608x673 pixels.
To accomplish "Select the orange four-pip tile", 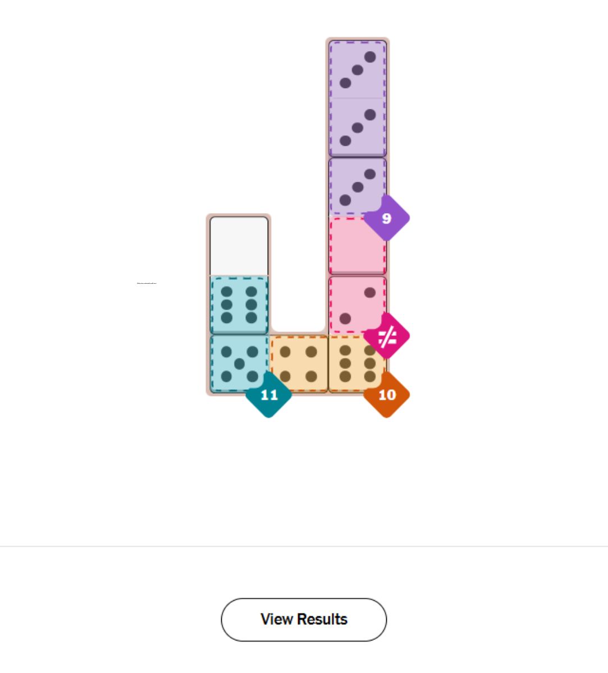I will [298, 363].
